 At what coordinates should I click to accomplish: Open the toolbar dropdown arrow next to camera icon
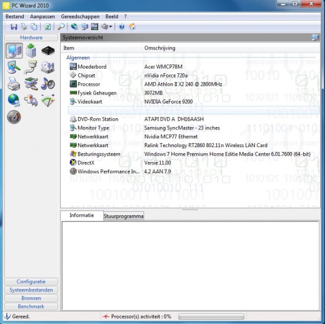click(x=110, y=27)
